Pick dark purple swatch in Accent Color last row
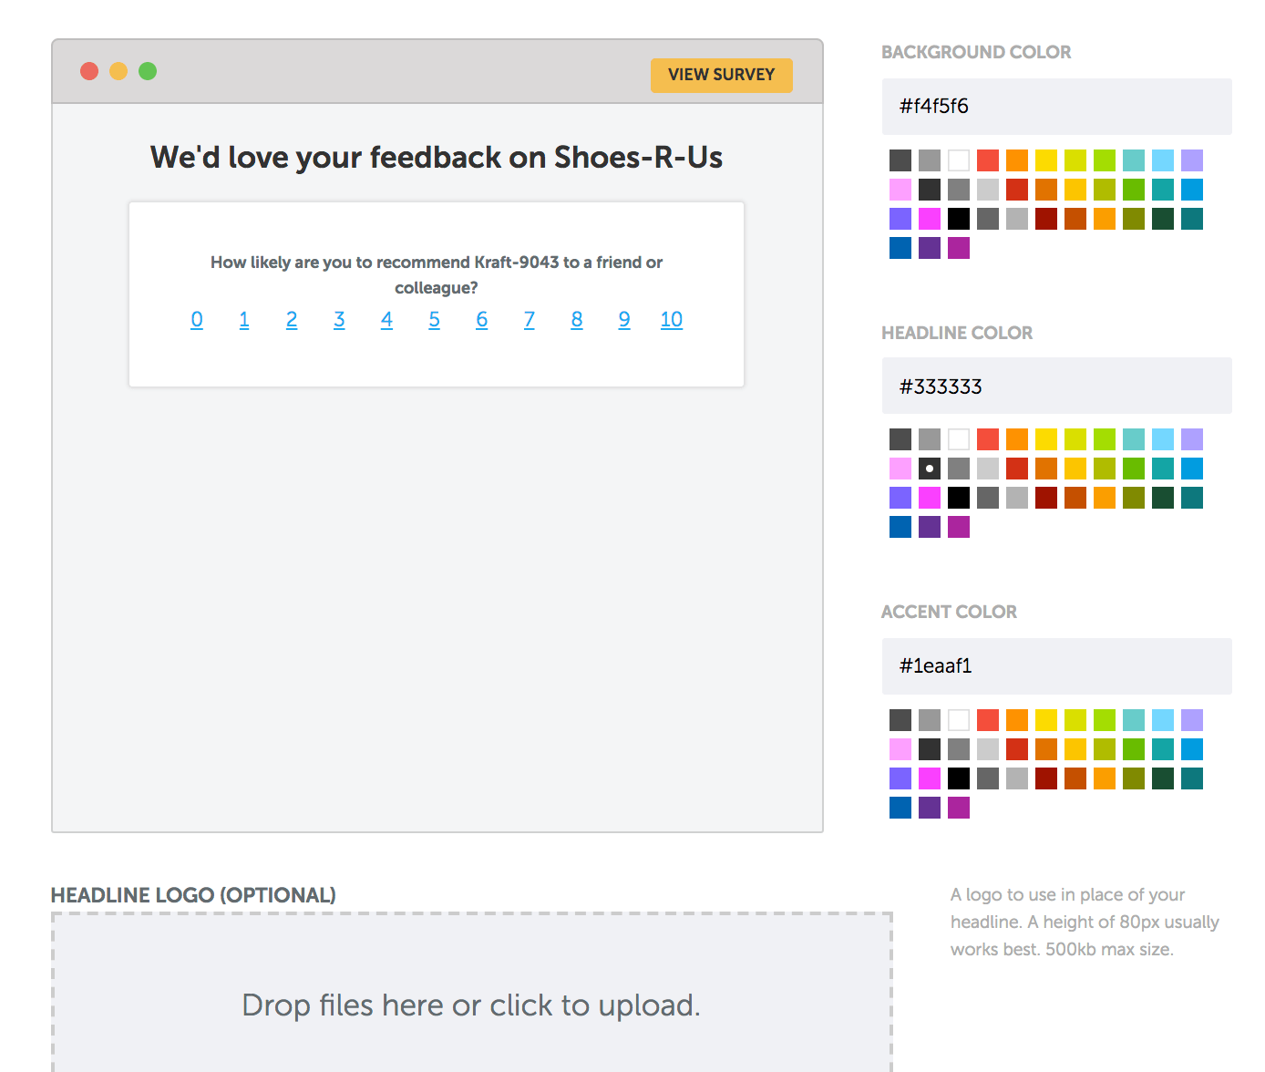 [930, 808]
